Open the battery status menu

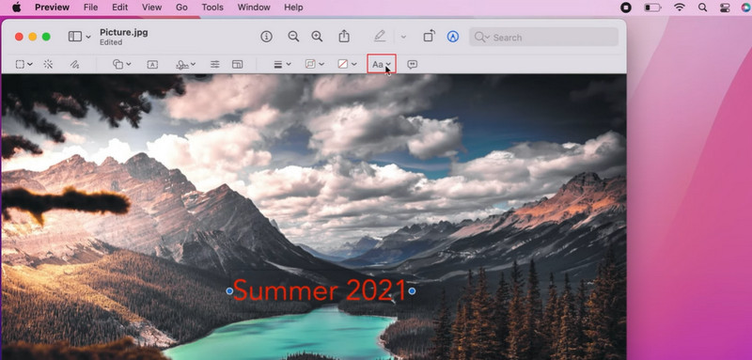(652, 8)
